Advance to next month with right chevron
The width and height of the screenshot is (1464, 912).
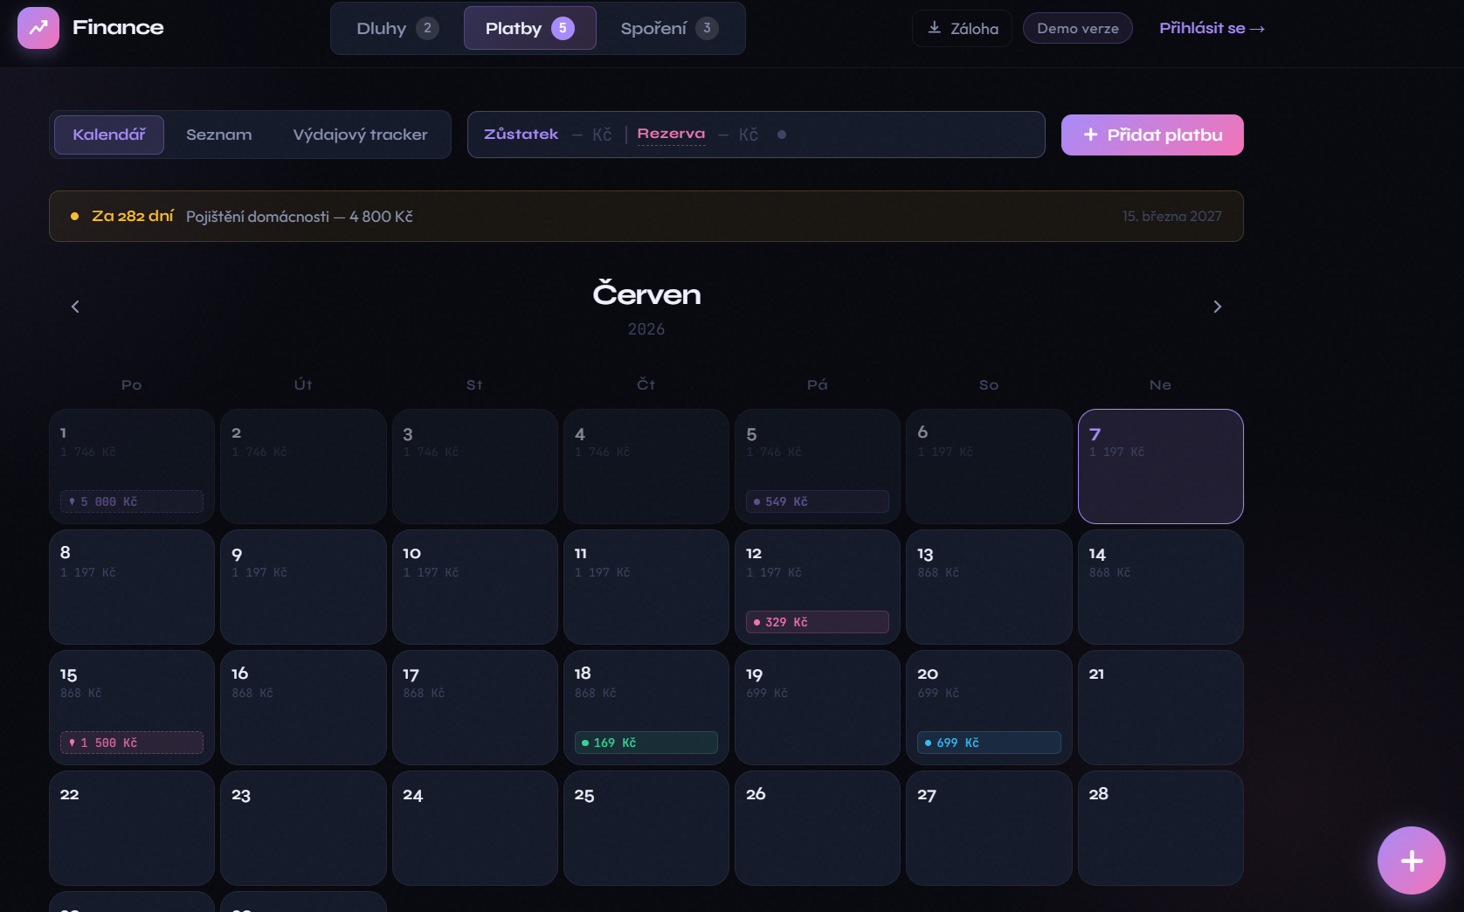pos(1218,307)
